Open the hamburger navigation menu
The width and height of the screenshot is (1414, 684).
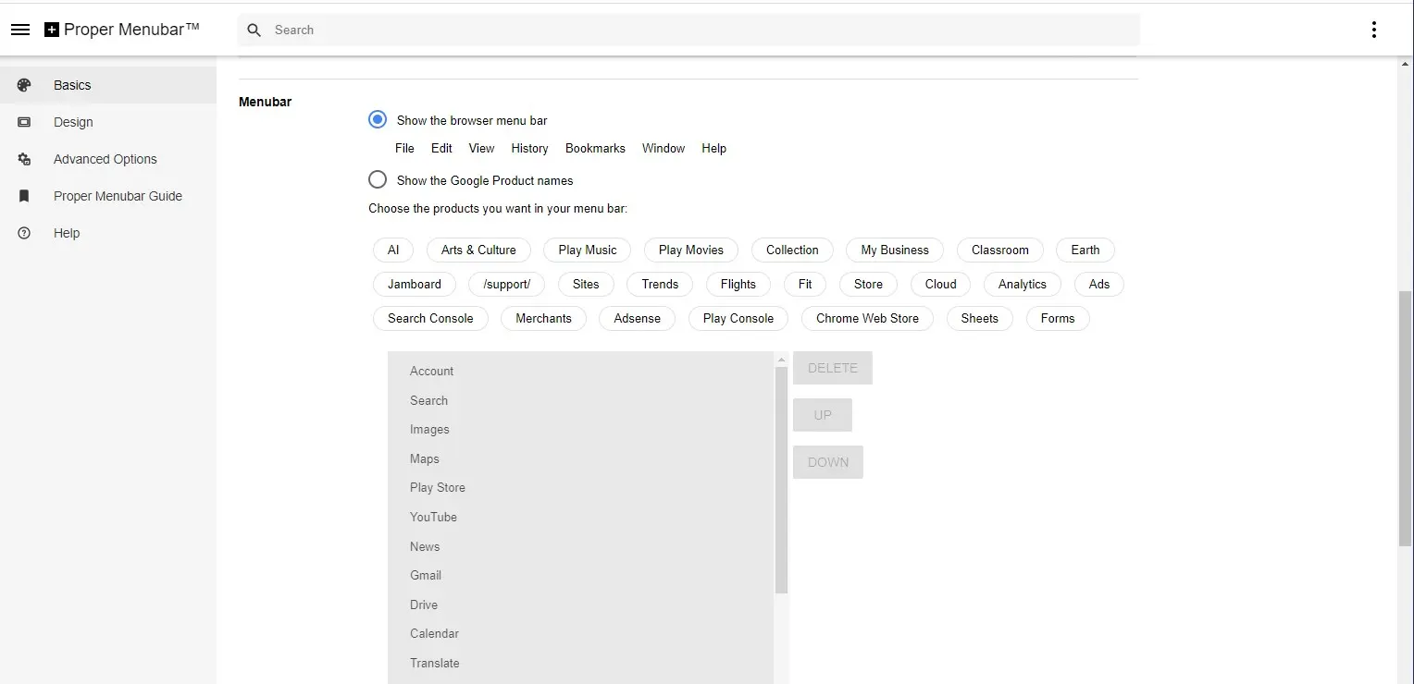[20, 30]
